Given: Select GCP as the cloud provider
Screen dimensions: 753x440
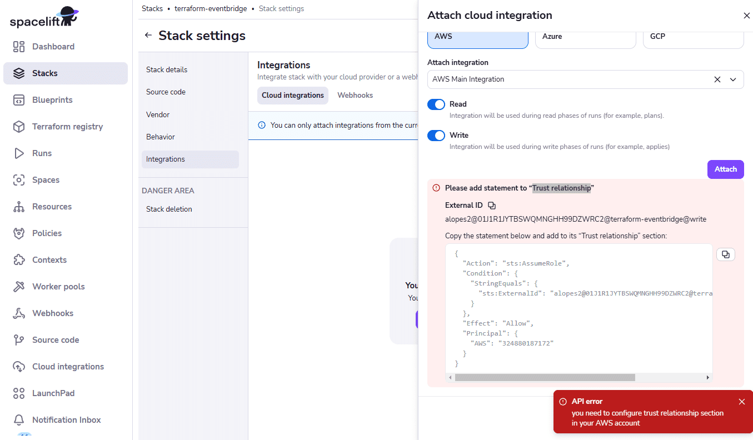Looking at the screenshot, I should click(694, 39).
